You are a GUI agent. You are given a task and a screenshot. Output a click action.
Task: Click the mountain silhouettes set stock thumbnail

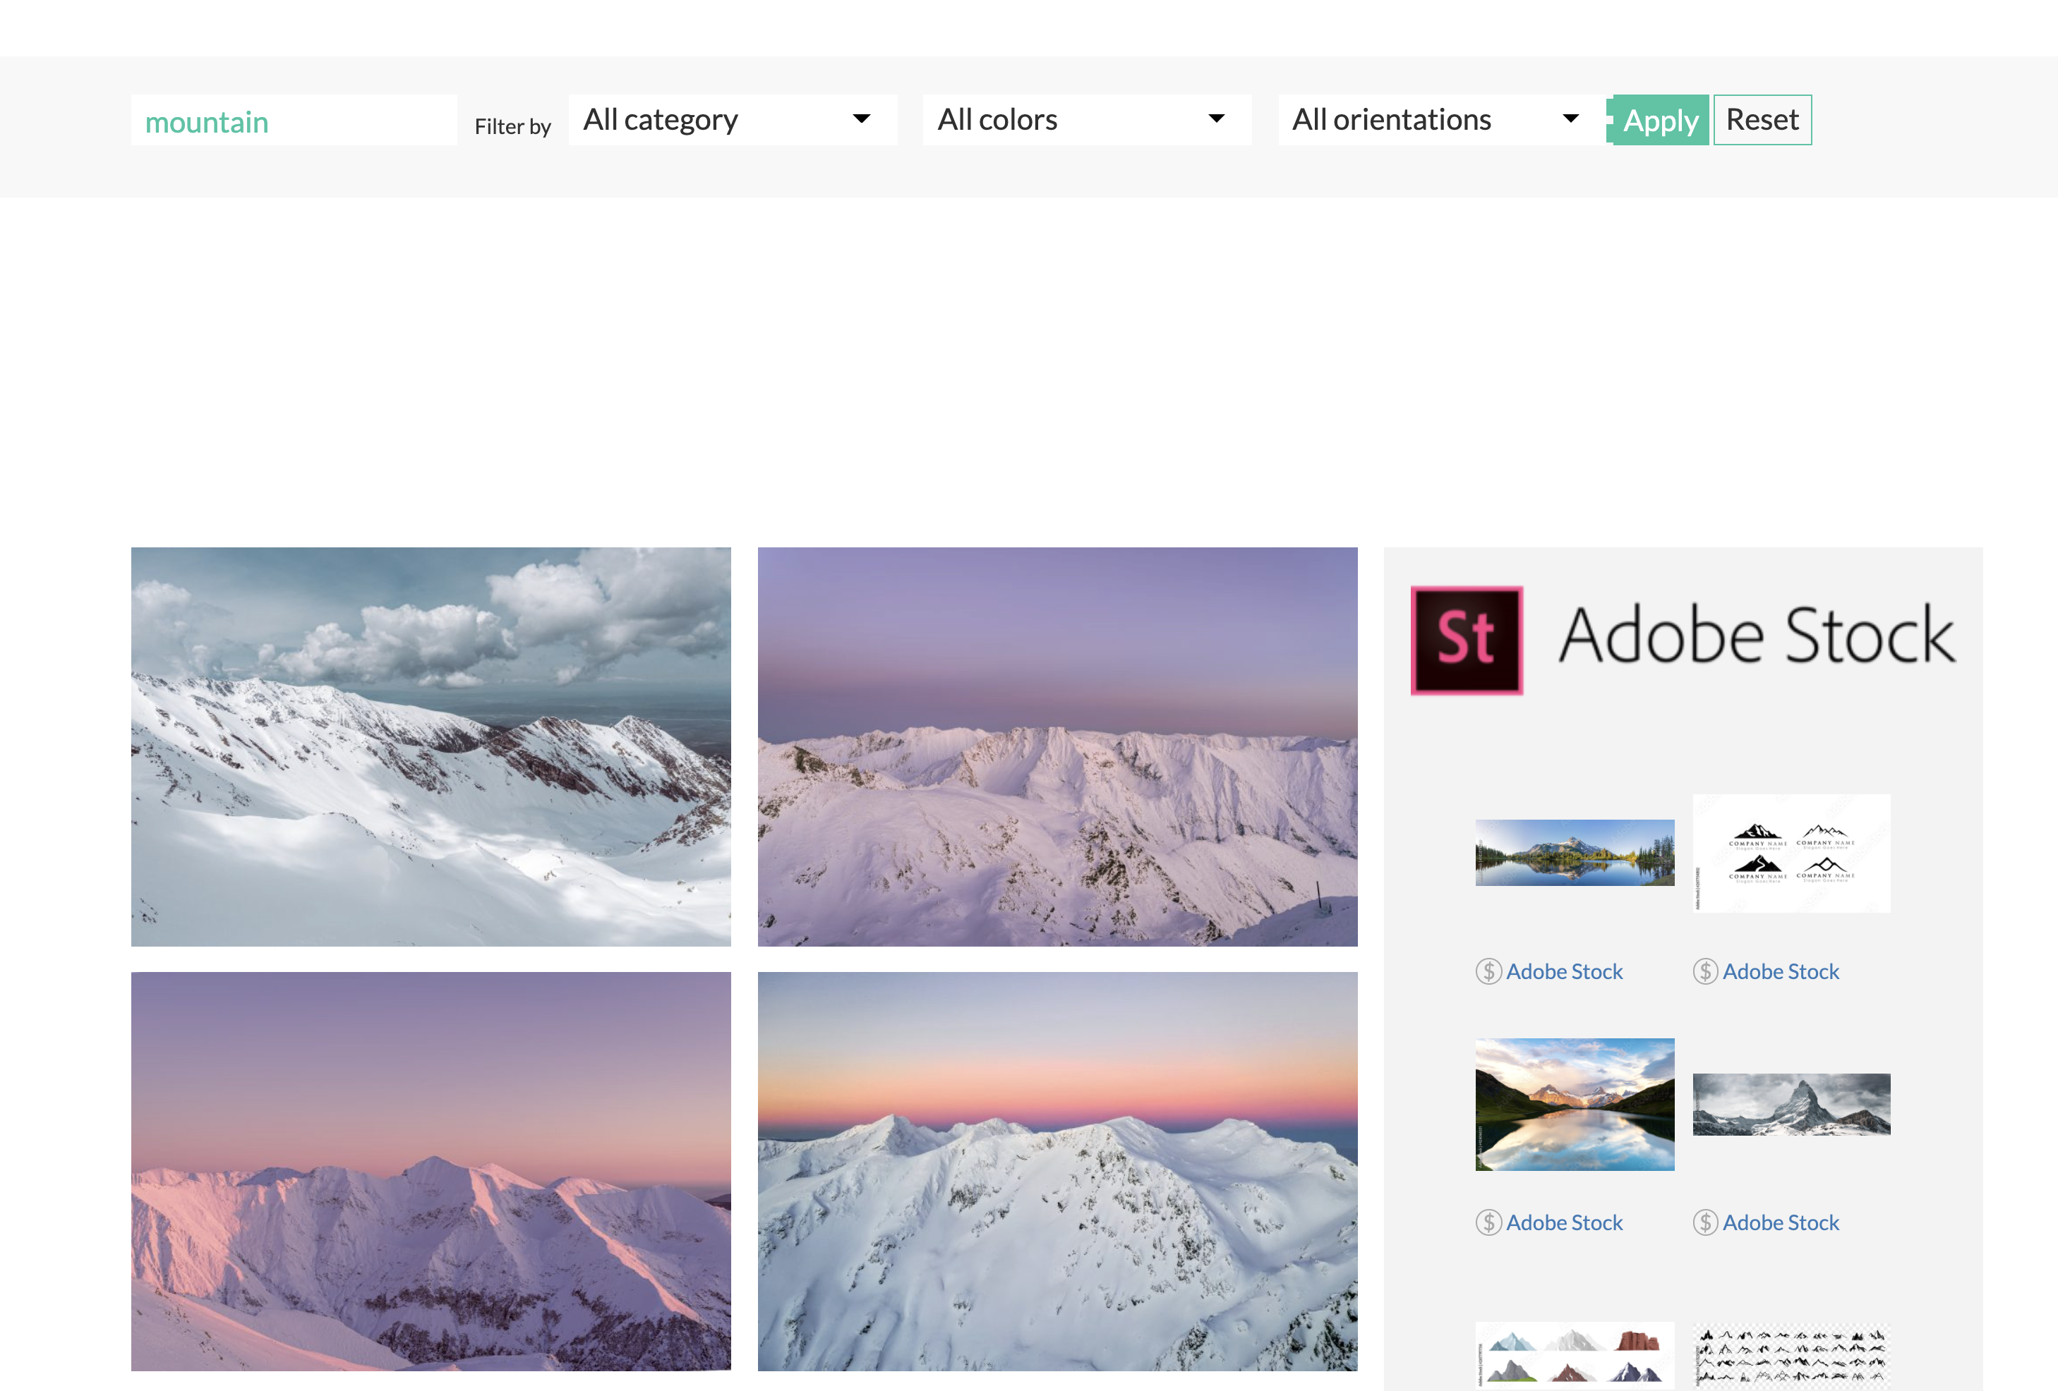click(1791, 1356)
